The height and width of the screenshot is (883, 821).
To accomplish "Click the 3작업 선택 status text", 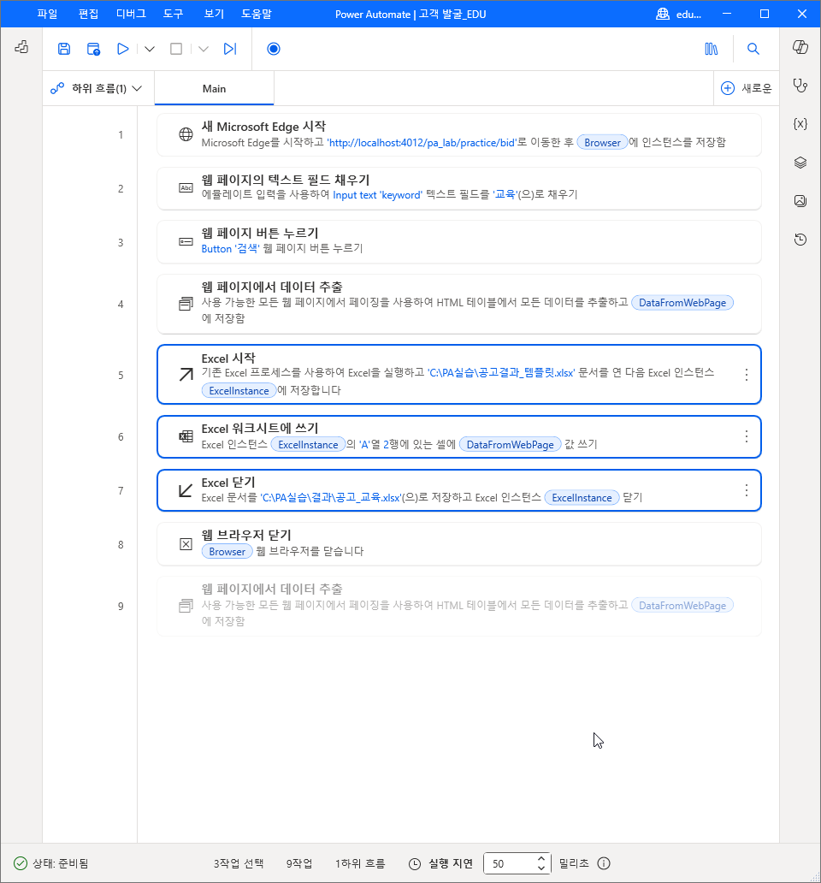I will point(238,863).
